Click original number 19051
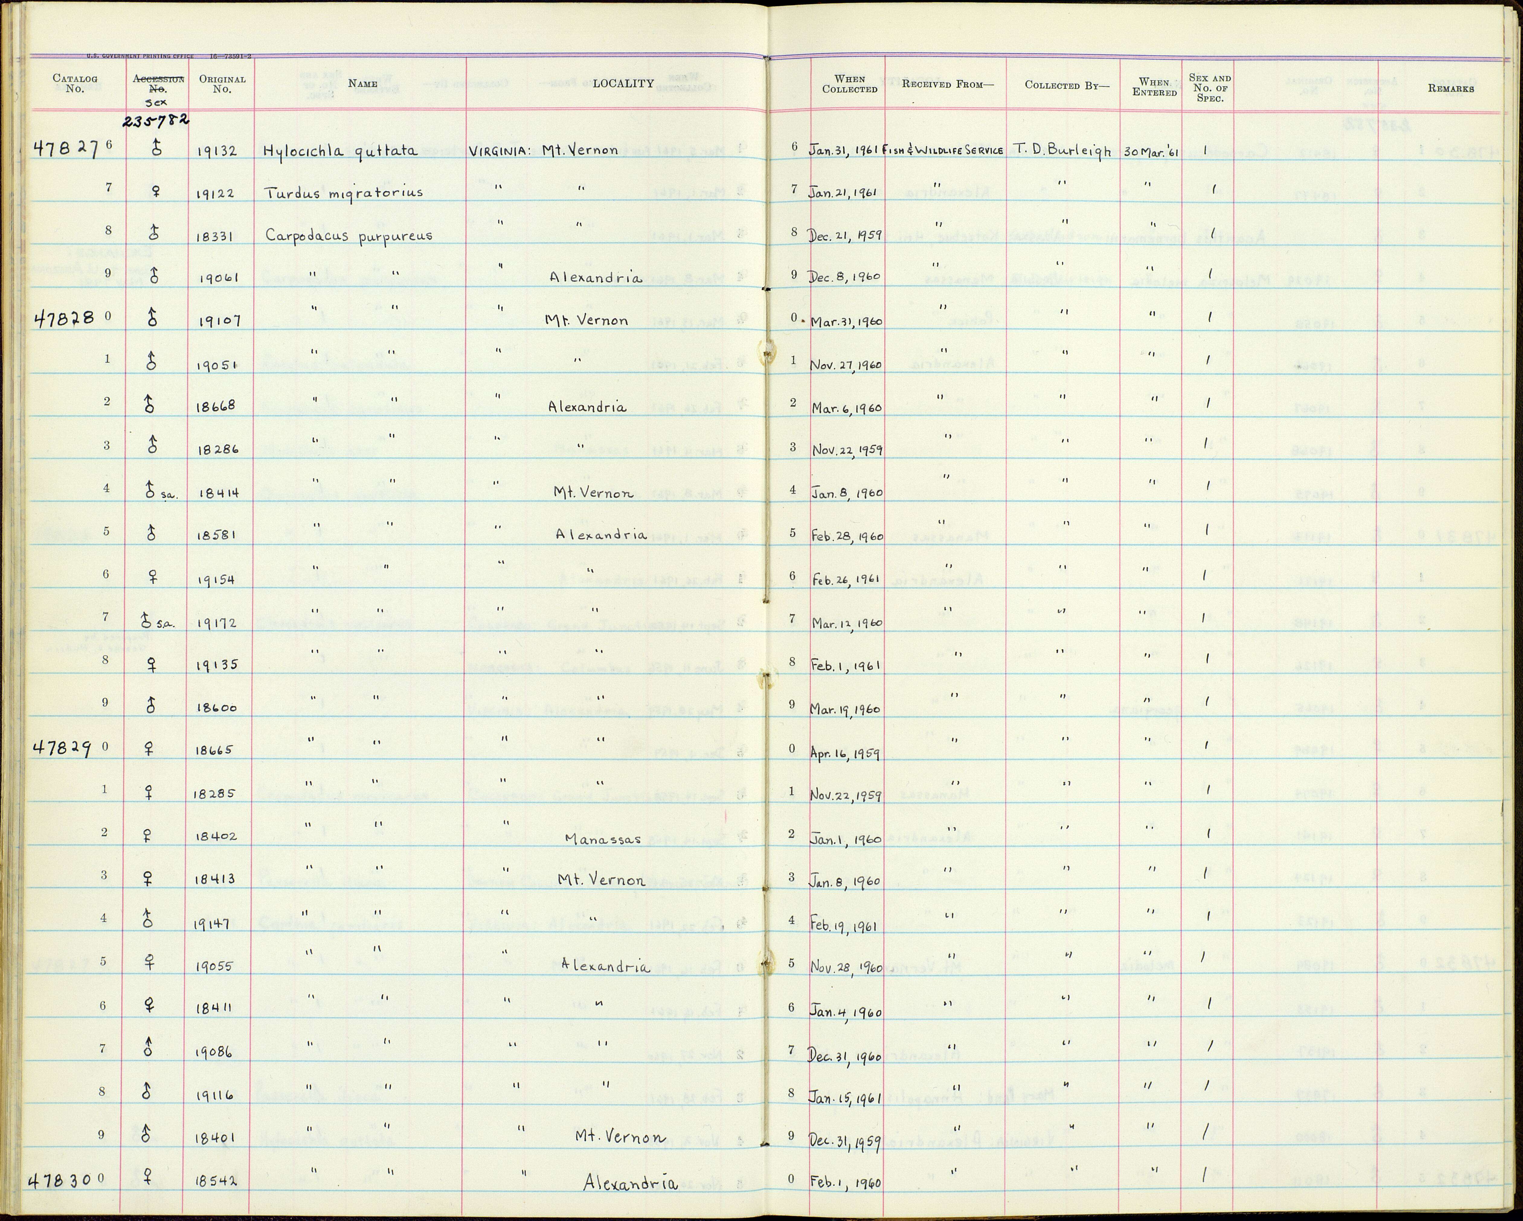Image resolution: width=1523 pixels, height=1221 pixels. (217, 365)
